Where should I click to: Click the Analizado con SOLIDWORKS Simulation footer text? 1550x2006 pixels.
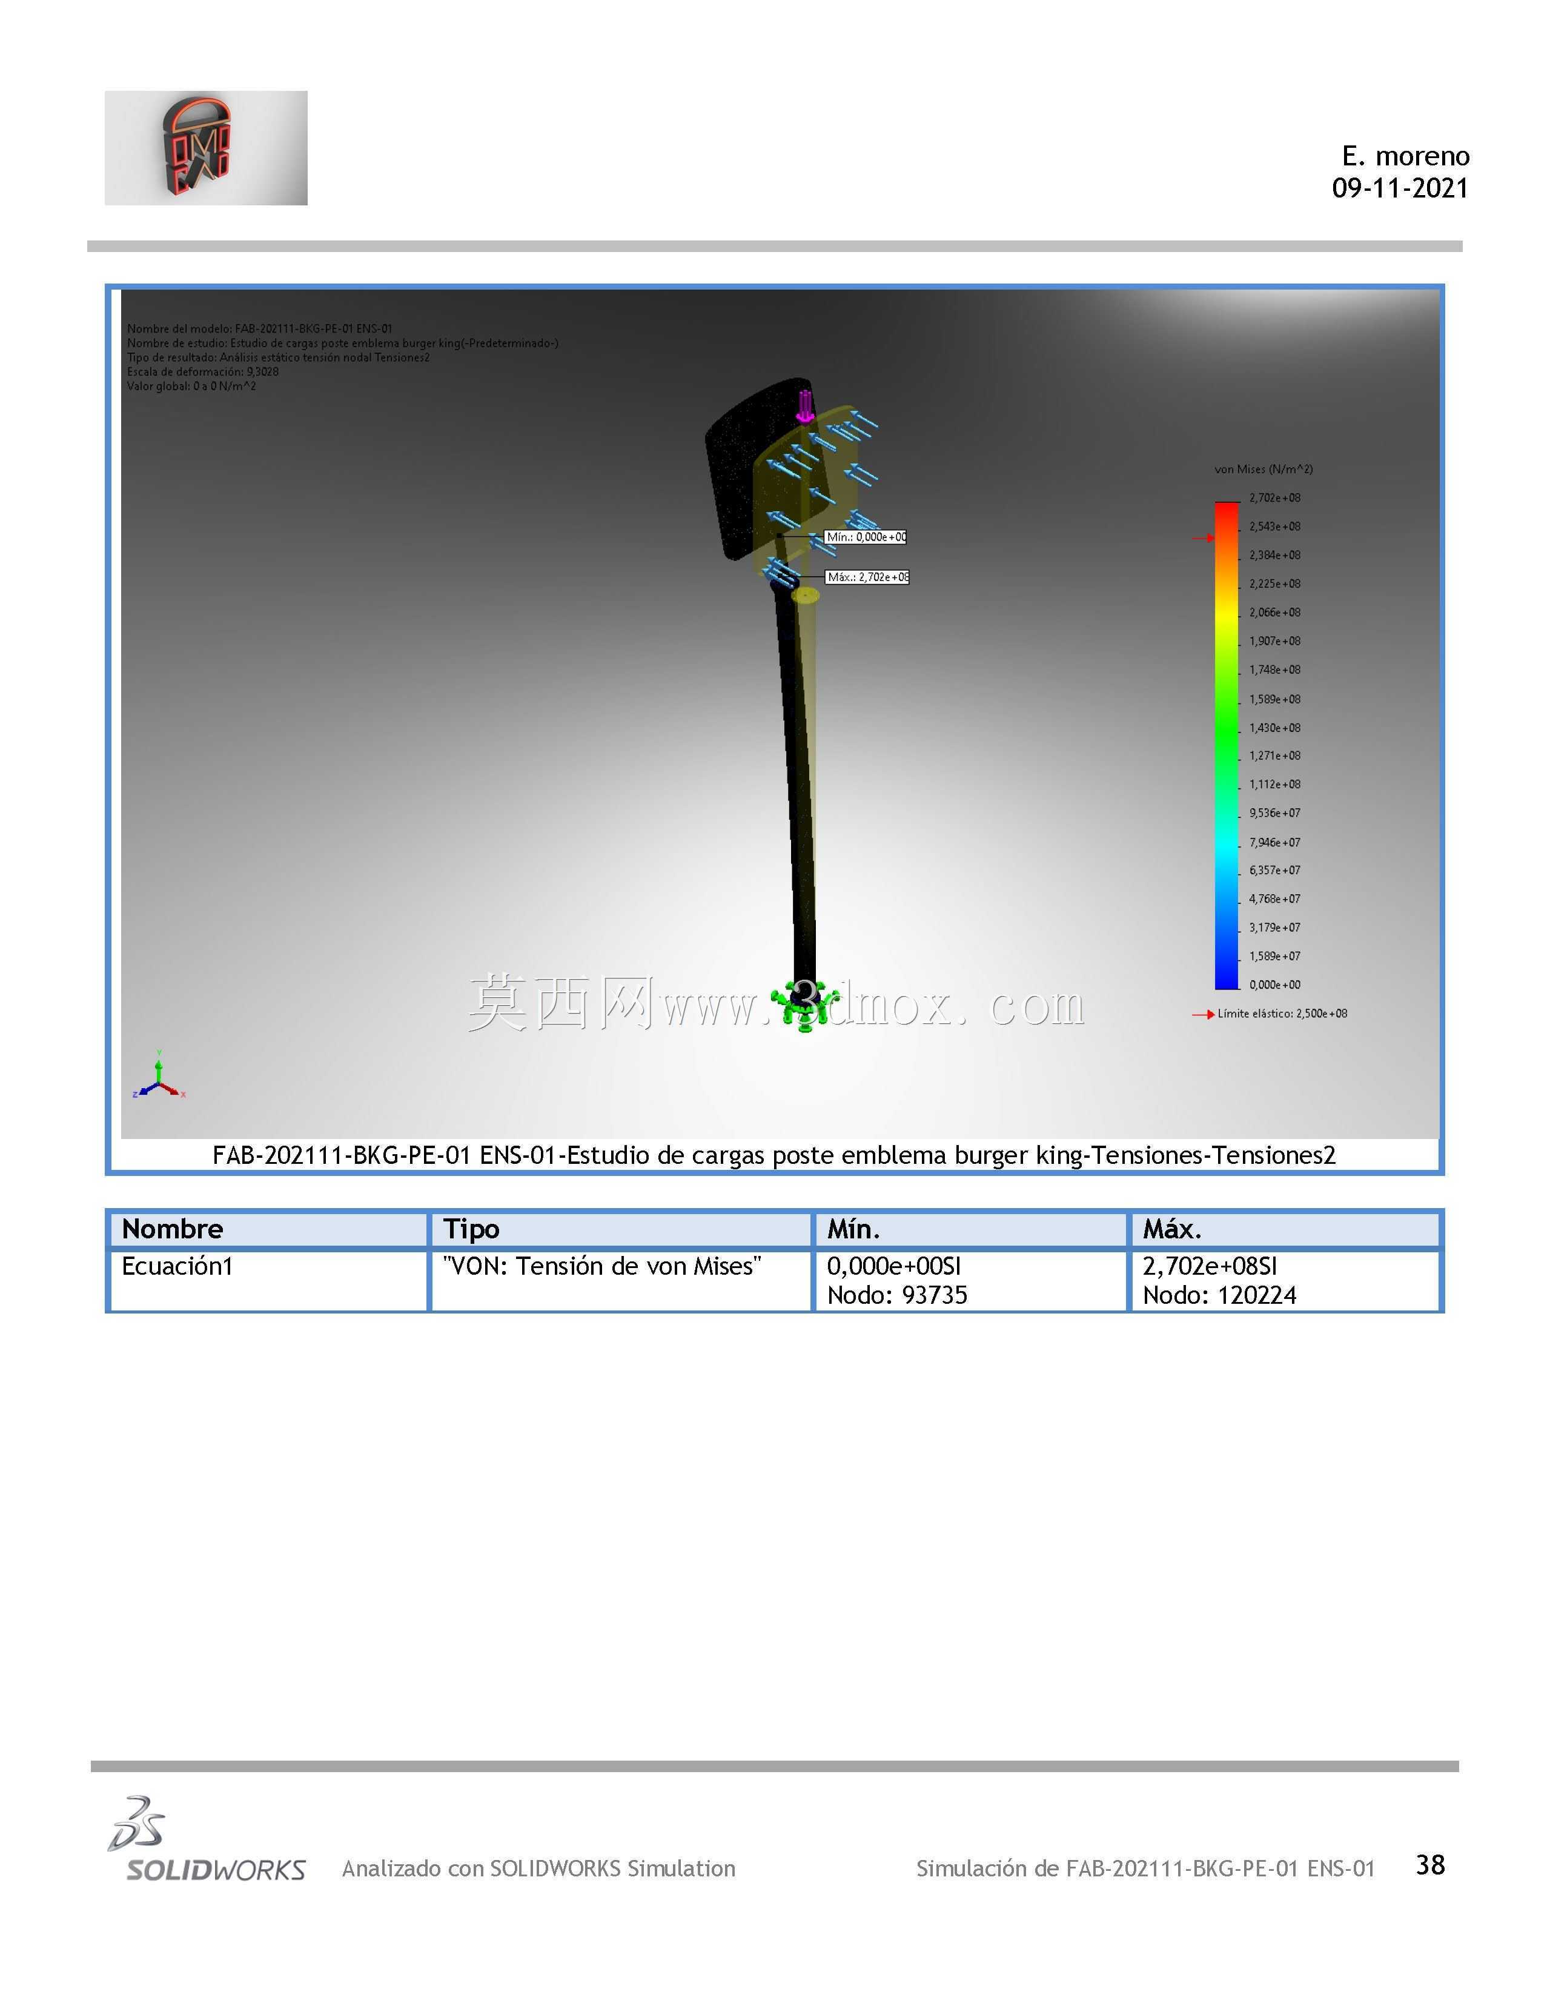(539, 1869)
